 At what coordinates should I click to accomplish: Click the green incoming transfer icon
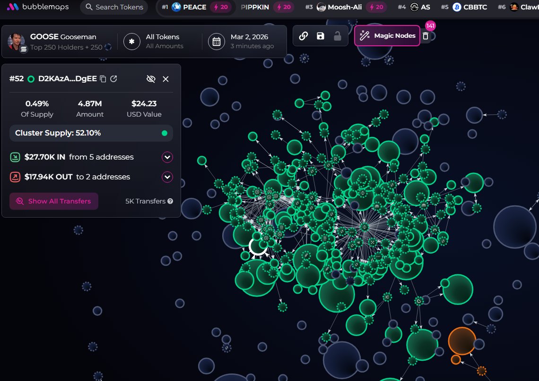15,157
